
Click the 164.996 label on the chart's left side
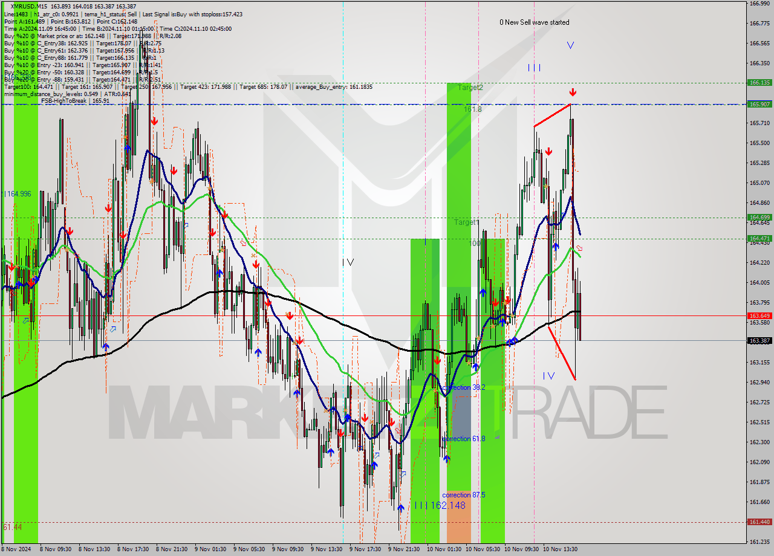point(18,194)
